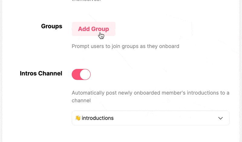Click the pink area of Intros toggle

76,74
